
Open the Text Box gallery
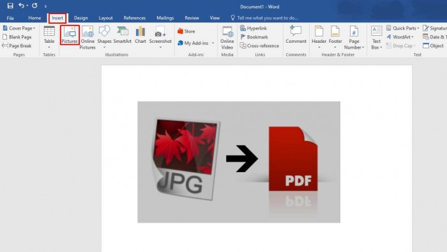coord(376,37)
